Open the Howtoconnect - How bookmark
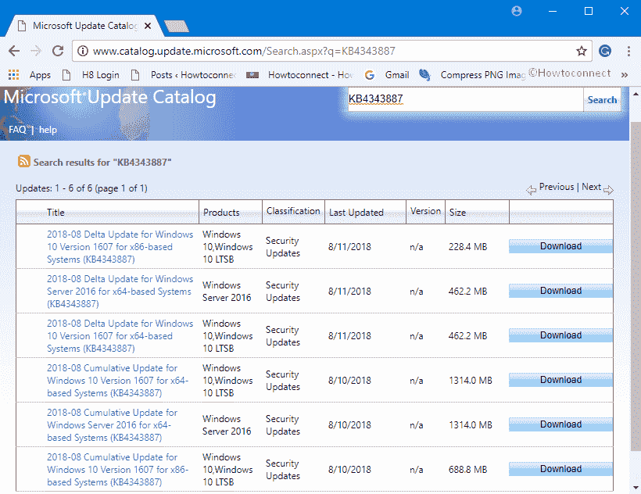Viewport: 641px width, 494px height. point(299,75)
